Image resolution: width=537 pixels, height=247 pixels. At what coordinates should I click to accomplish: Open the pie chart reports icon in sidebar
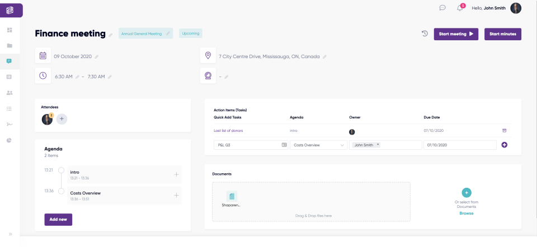pyautogui.click(x=10, y=140)
